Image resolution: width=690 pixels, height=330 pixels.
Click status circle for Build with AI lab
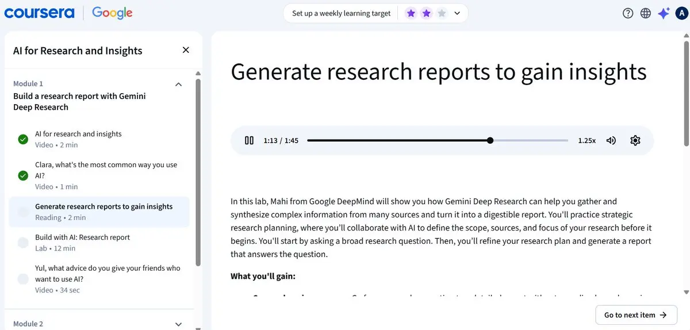(x=23, y=243)
